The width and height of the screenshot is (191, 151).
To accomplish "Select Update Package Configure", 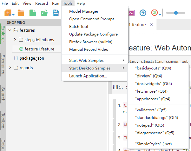I will click(95, 34).
